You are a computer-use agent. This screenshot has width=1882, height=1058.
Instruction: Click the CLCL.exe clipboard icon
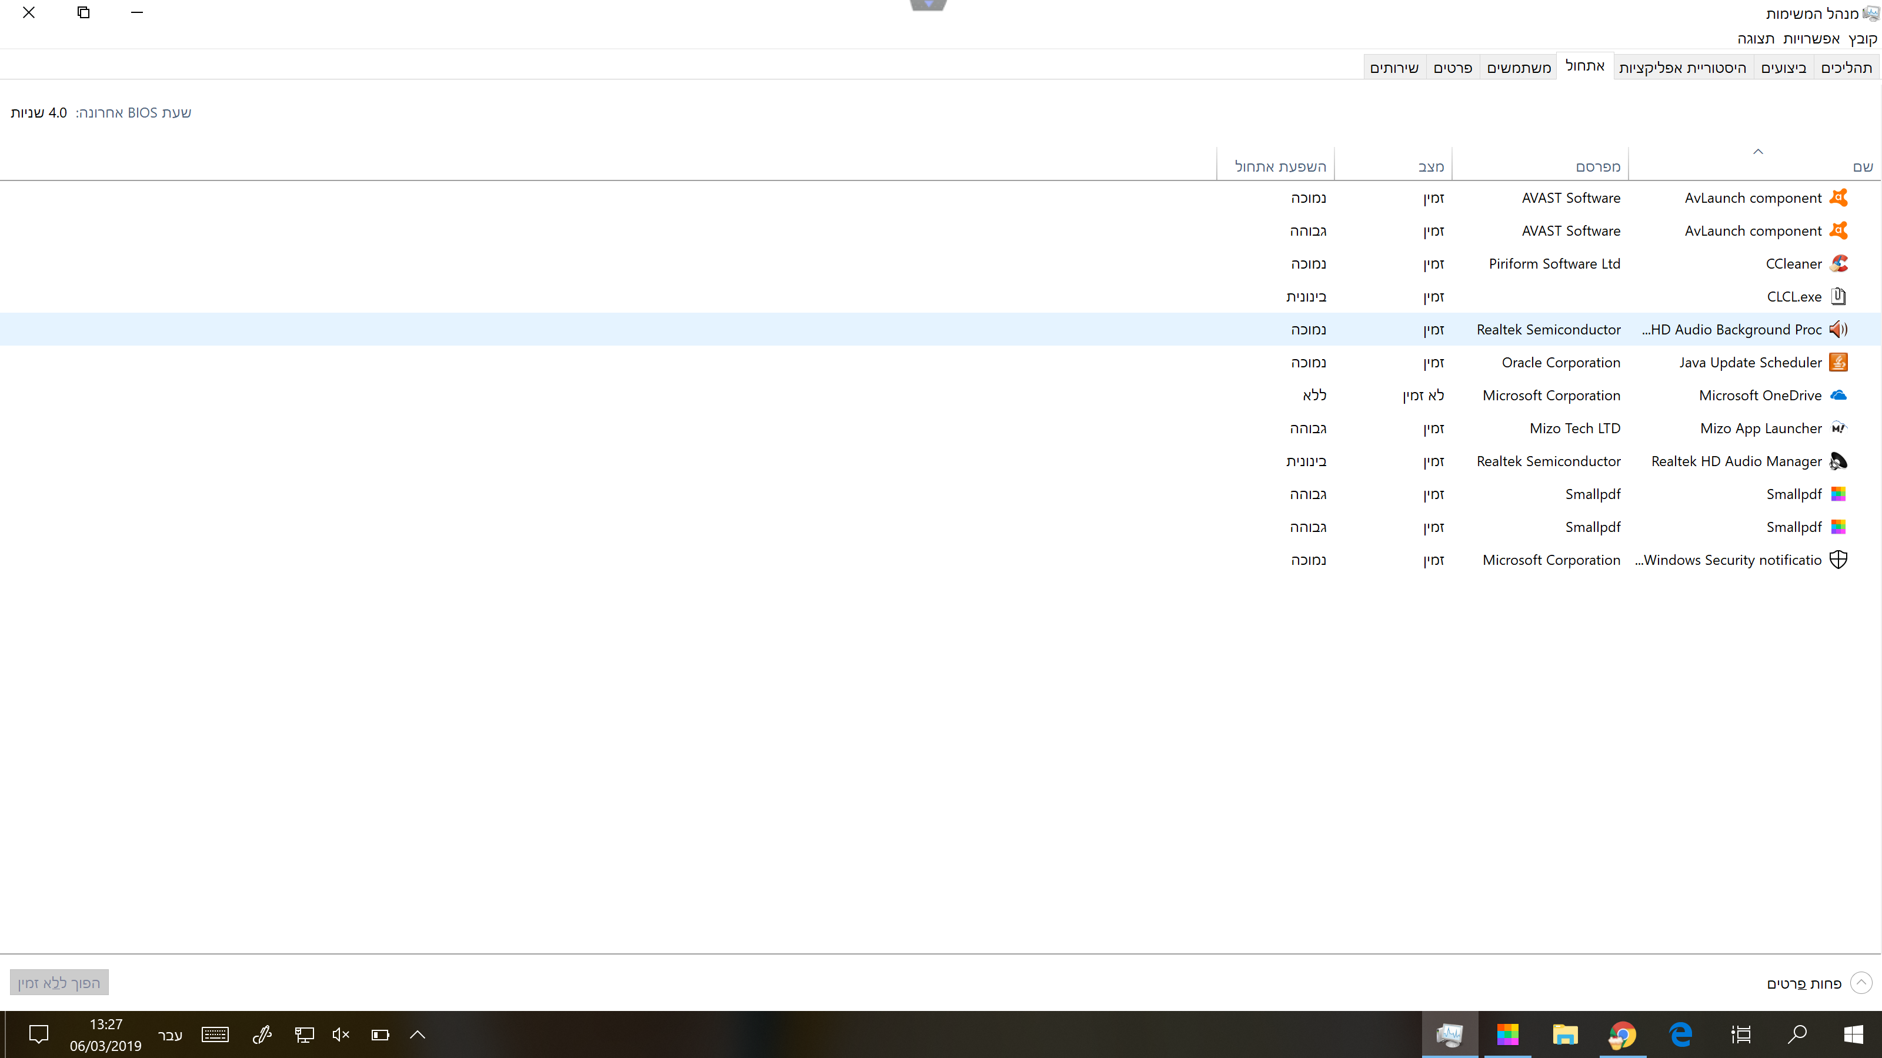tap(1838, 296)
